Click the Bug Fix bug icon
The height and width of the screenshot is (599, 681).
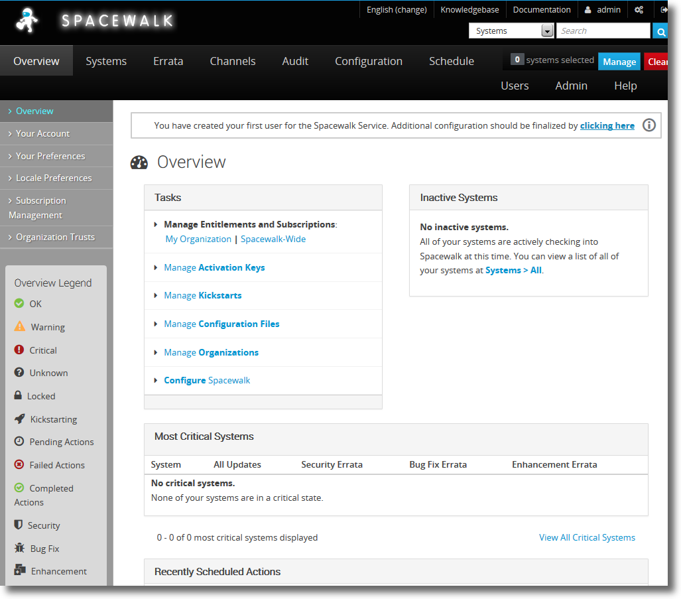pos(19,548)
